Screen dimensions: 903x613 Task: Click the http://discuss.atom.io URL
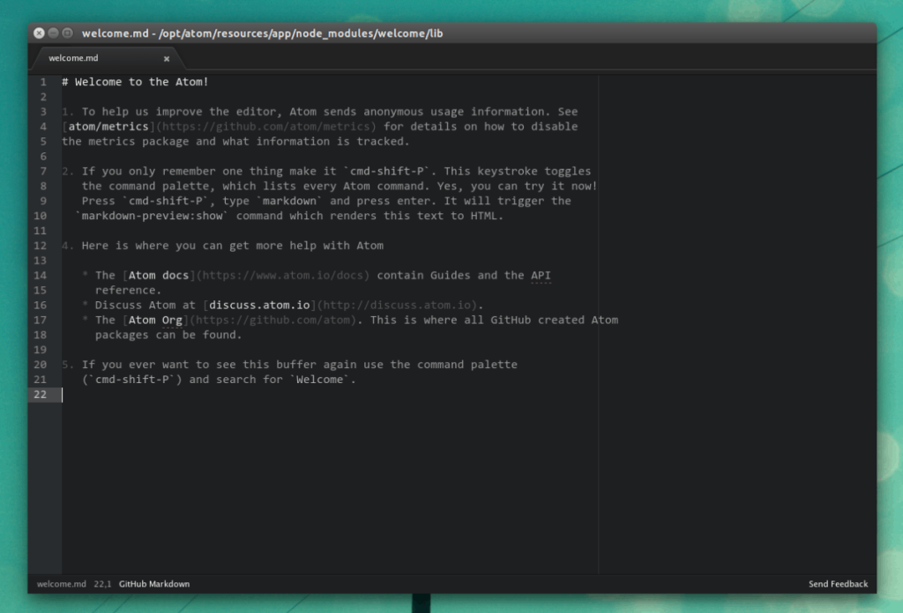click(399, 305)
